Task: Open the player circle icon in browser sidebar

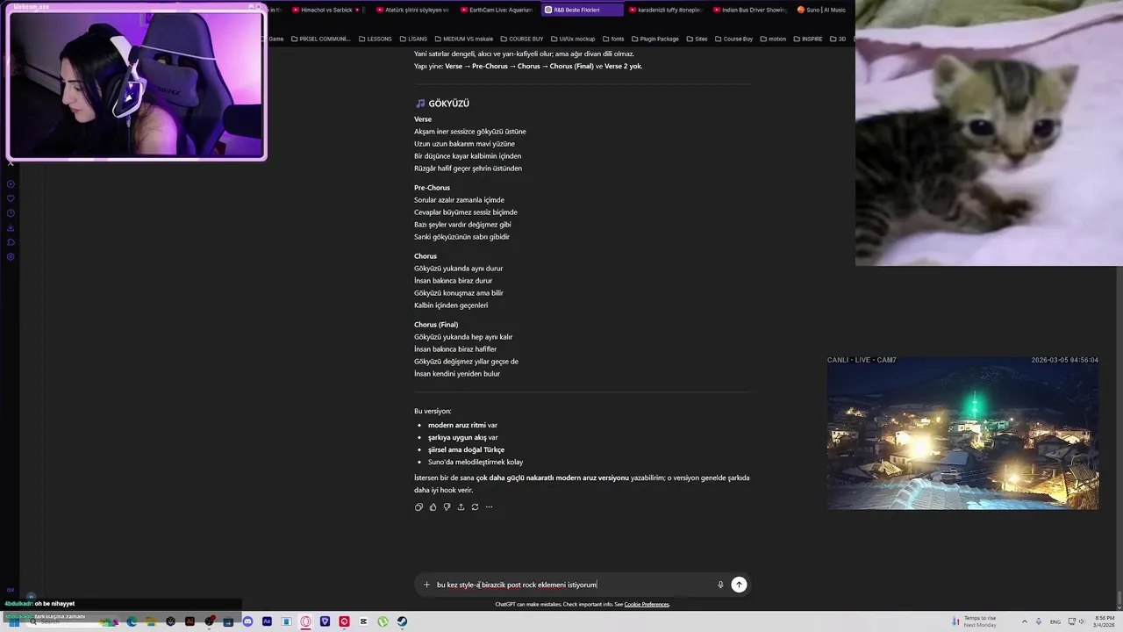Action: point(11,184)
